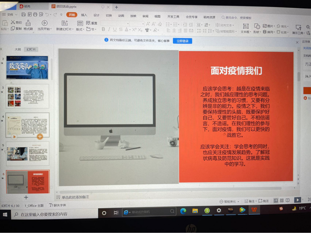Click the 格式刷 format painter icon

click(x=28, y=23)
